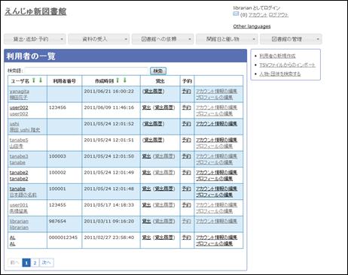This screenshot has width=348, height=275.
Task: Click 予約 for yanagita
Action: pyautogui.click(x=187, y=92)
